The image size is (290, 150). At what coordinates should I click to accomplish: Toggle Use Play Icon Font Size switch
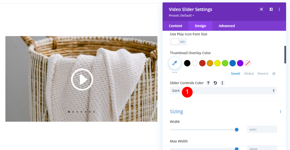tap(178, 42)
